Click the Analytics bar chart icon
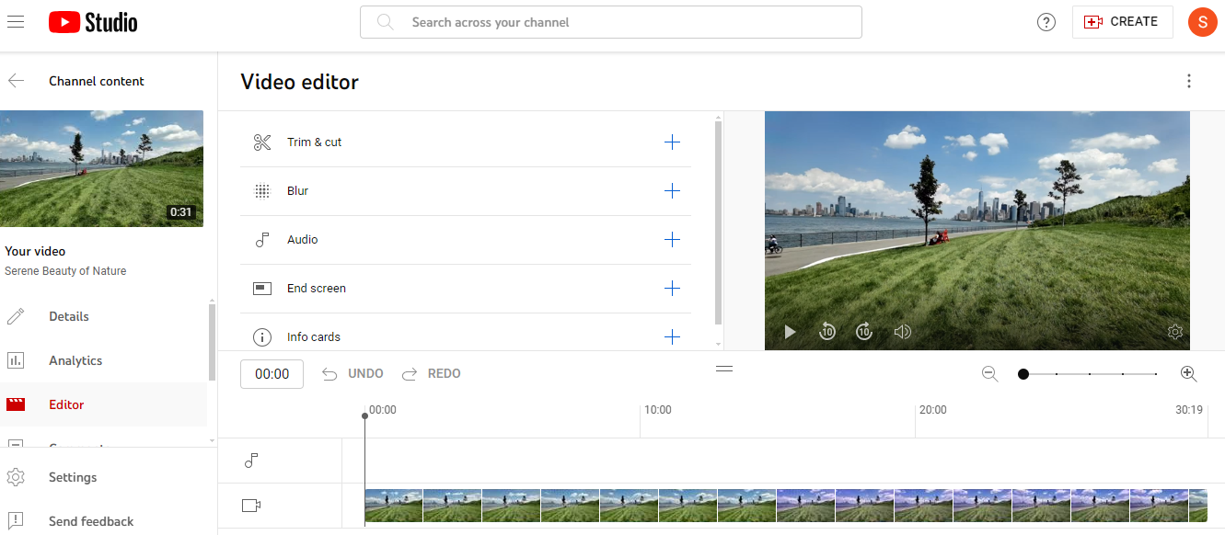 coord(16,360)
